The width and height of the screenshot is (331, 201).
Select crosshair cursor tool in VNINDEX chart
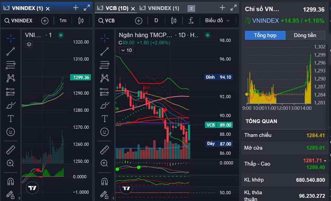[10, 38]
